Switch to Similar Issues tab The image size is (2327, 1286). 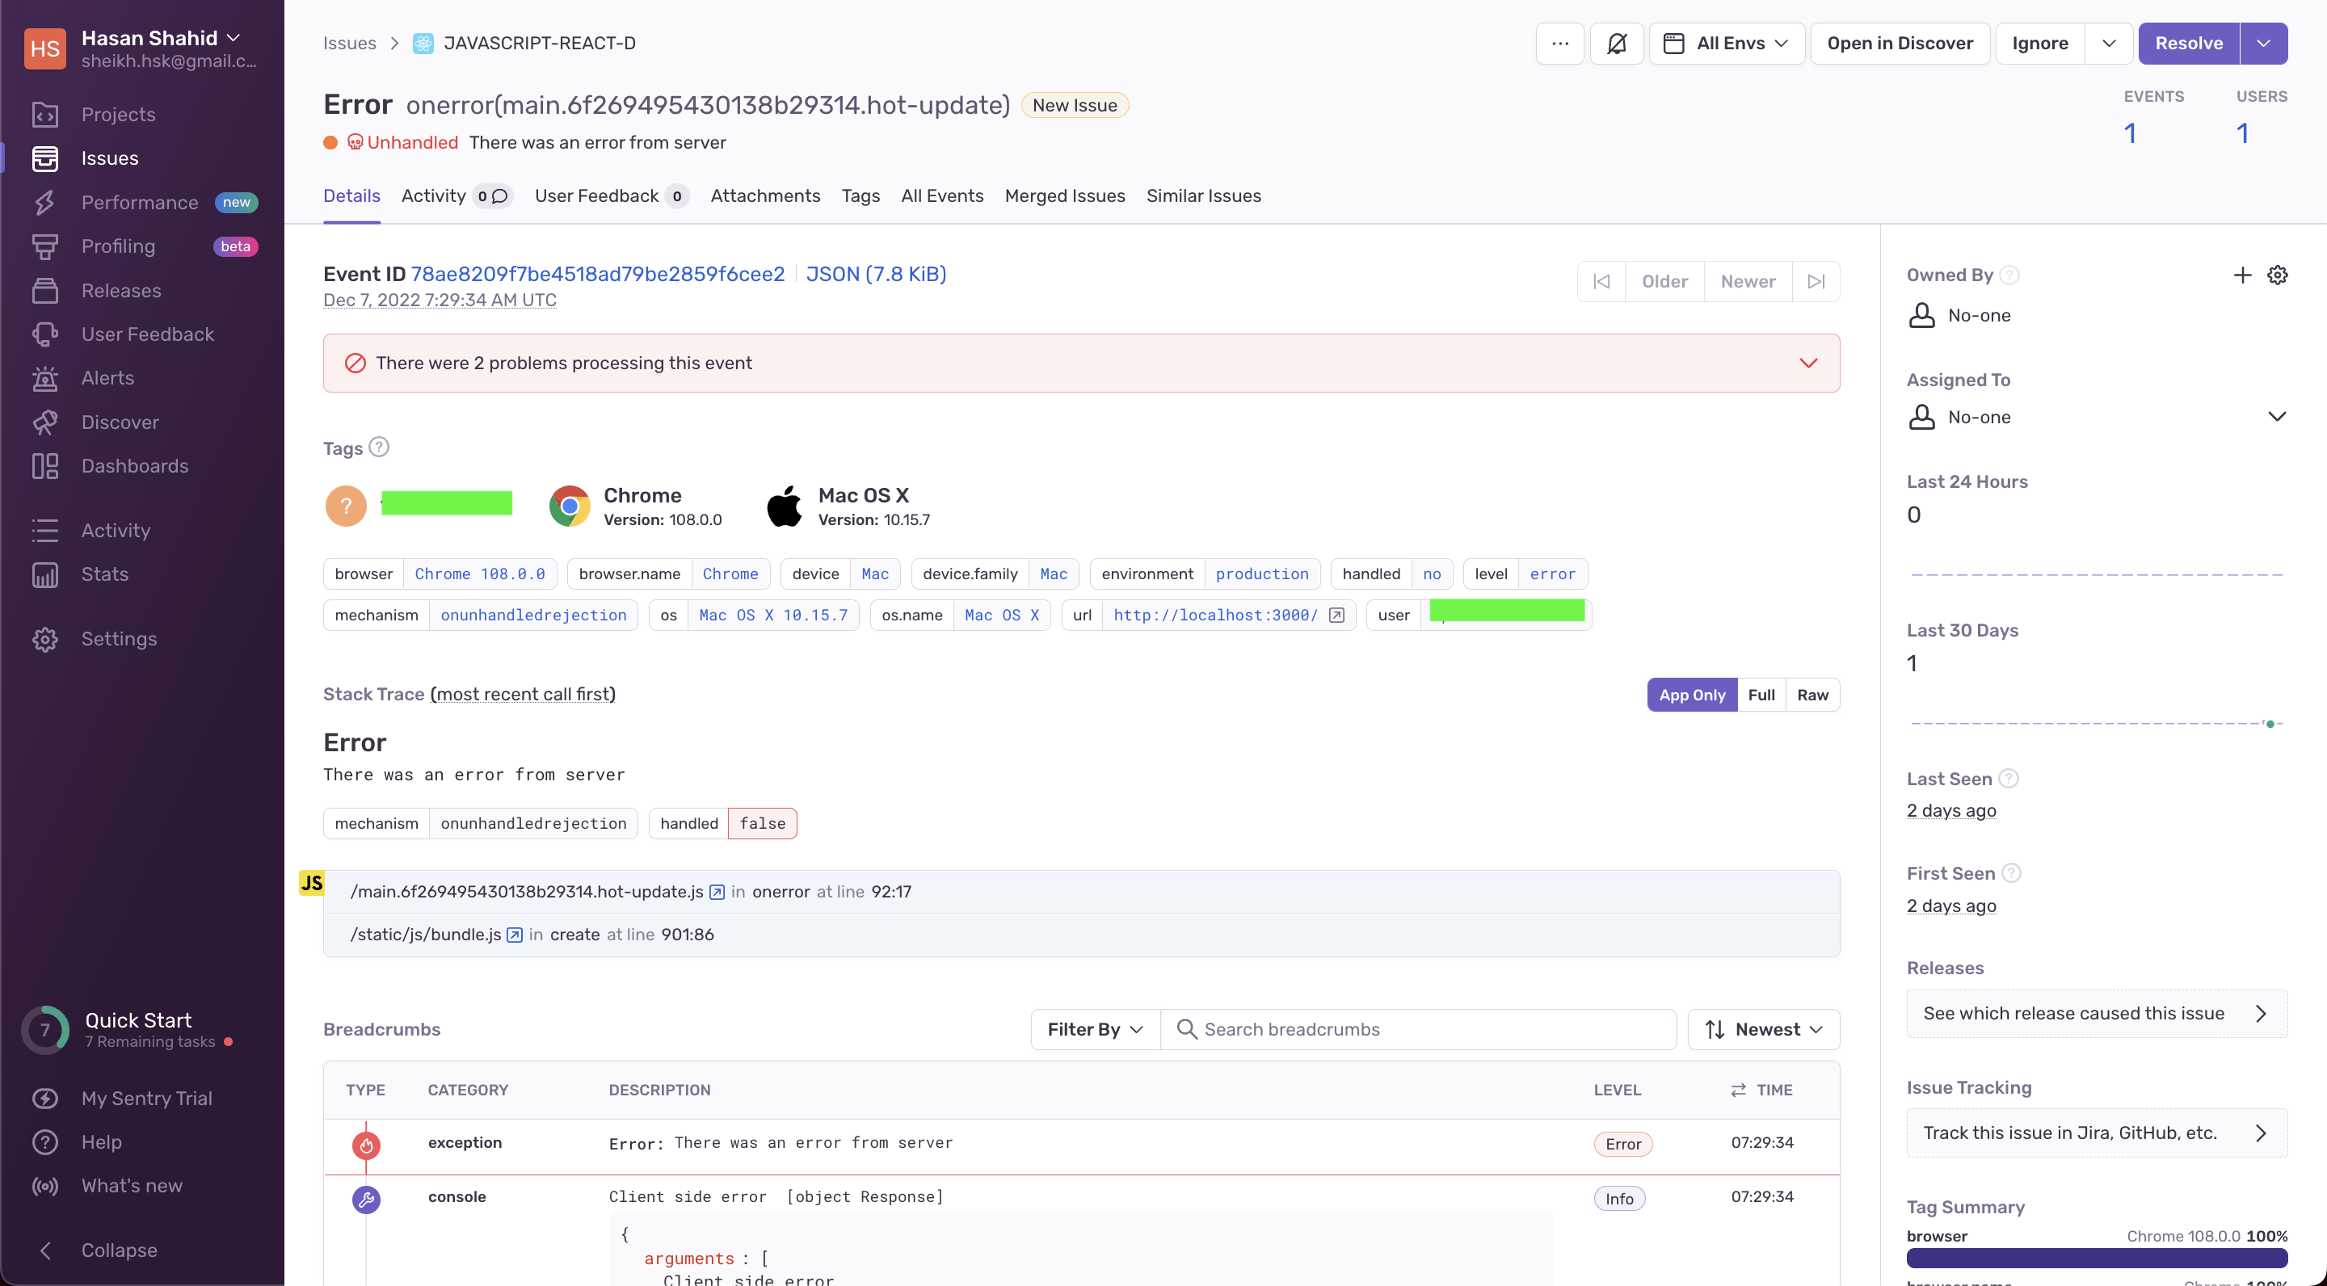(x=1204, y=195)
